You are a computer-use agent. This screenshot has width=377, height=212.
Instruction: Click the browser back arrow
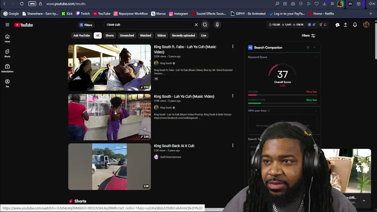[x=4, y=4]
